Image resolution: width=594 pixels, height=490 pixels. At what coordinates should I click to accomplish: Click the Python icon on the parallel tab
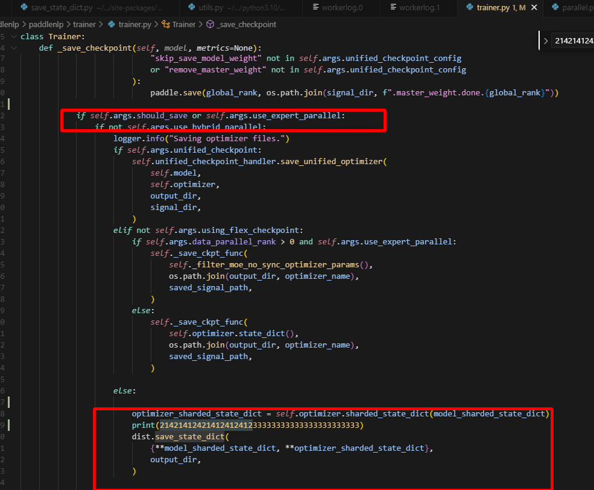[555, 7]
